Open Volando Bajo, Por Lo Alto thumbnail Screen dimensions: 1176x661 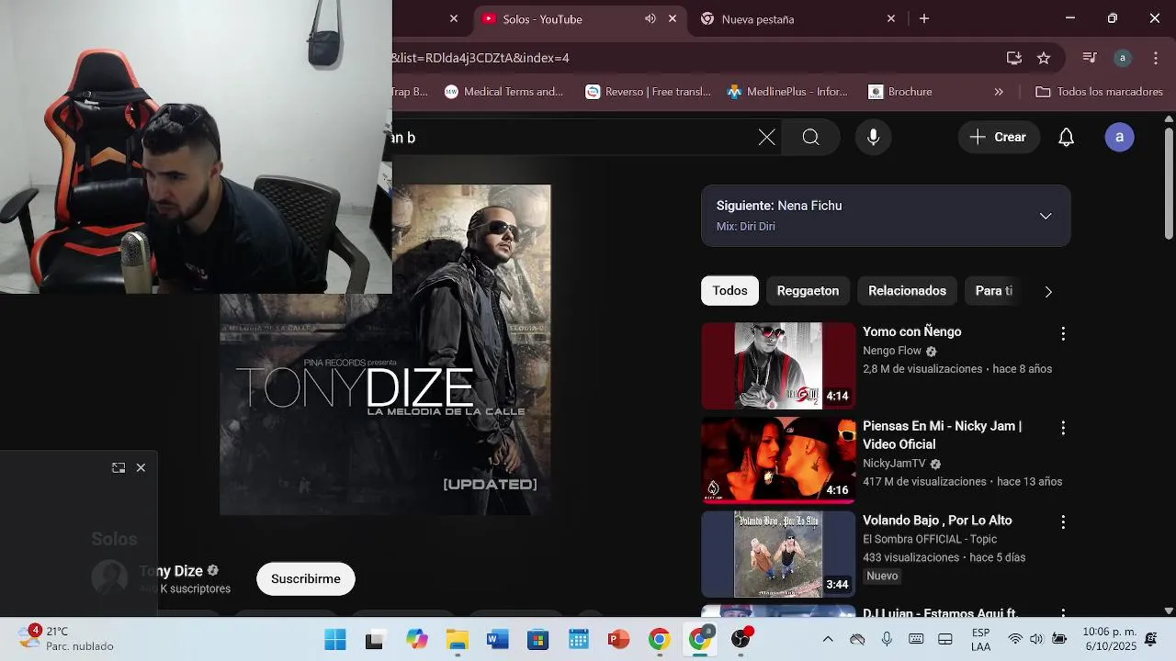(778, 555)
